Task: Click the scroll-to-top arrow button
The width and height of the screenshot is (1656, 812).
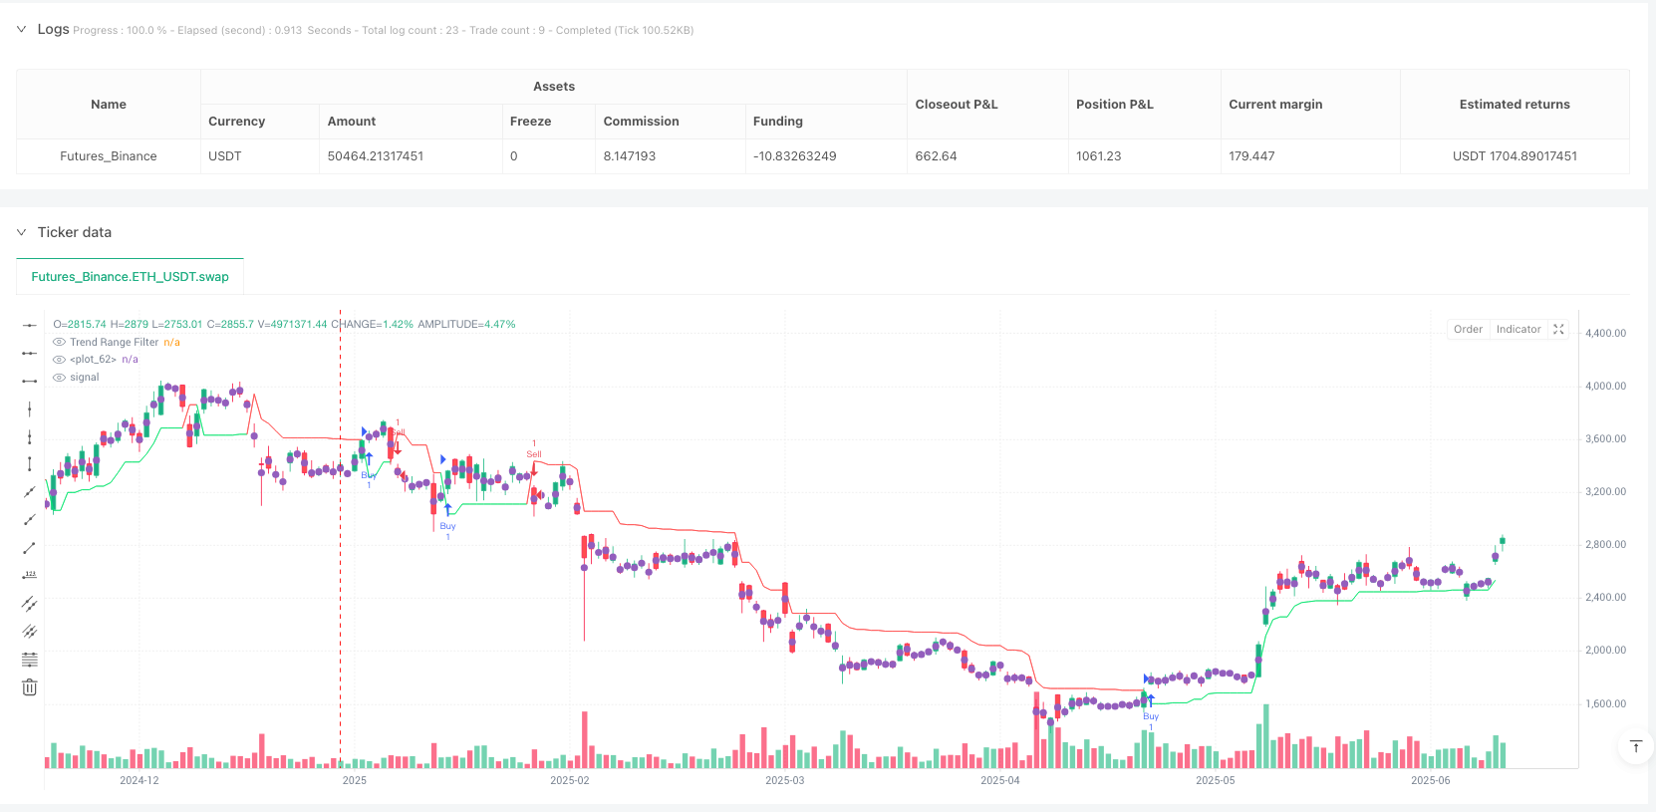Action: tap(1635, 746)
